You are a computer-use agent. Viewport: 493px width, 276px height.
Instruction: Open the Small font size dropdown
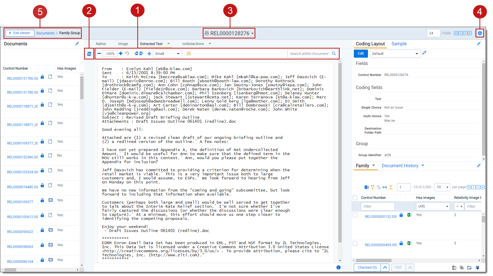coord(167,54)
